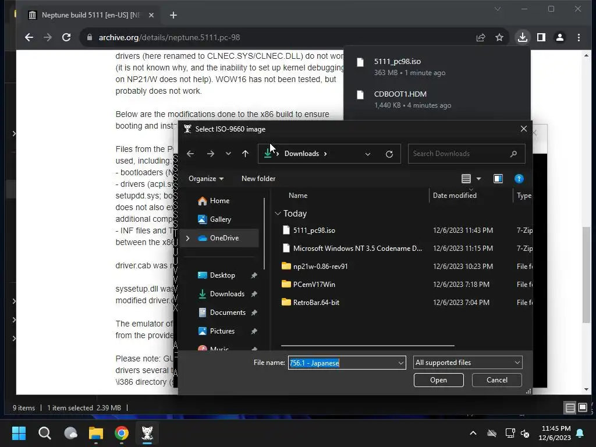Screen dimensions: 596x447
Task: Open the Chrome profile icon
Action: click(x=559, y=37)
